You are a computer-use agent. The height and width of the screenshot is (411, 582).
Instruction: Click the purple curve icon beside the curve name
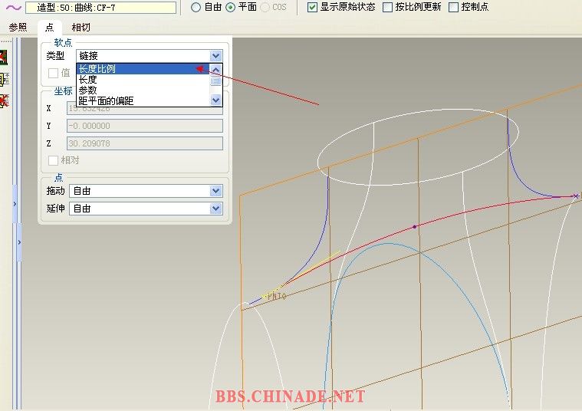(x=13, y=7)
